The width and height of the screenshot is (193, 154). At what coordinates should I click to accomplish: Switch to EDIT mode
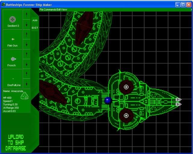click(x=35, y=28)
